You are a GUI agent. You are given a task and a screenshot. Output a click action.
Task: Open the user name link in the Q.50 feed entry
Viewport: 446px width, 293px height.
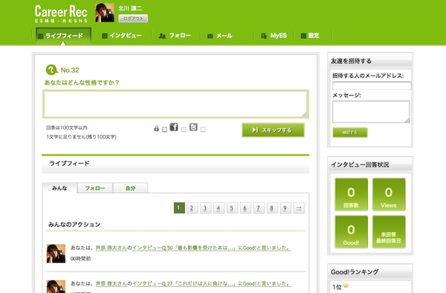(111, 248)
